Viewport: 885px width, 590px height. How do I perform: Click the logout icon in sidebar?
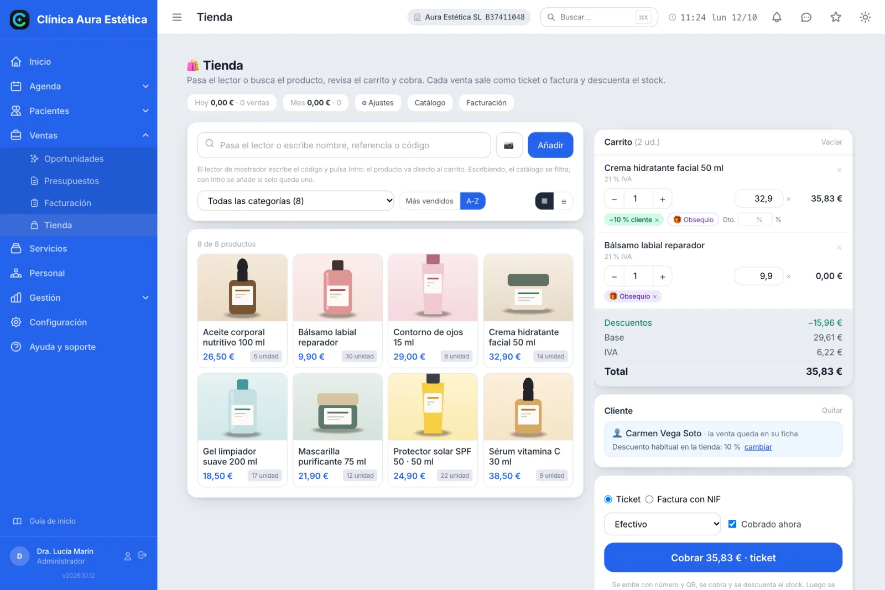(142, 555)
